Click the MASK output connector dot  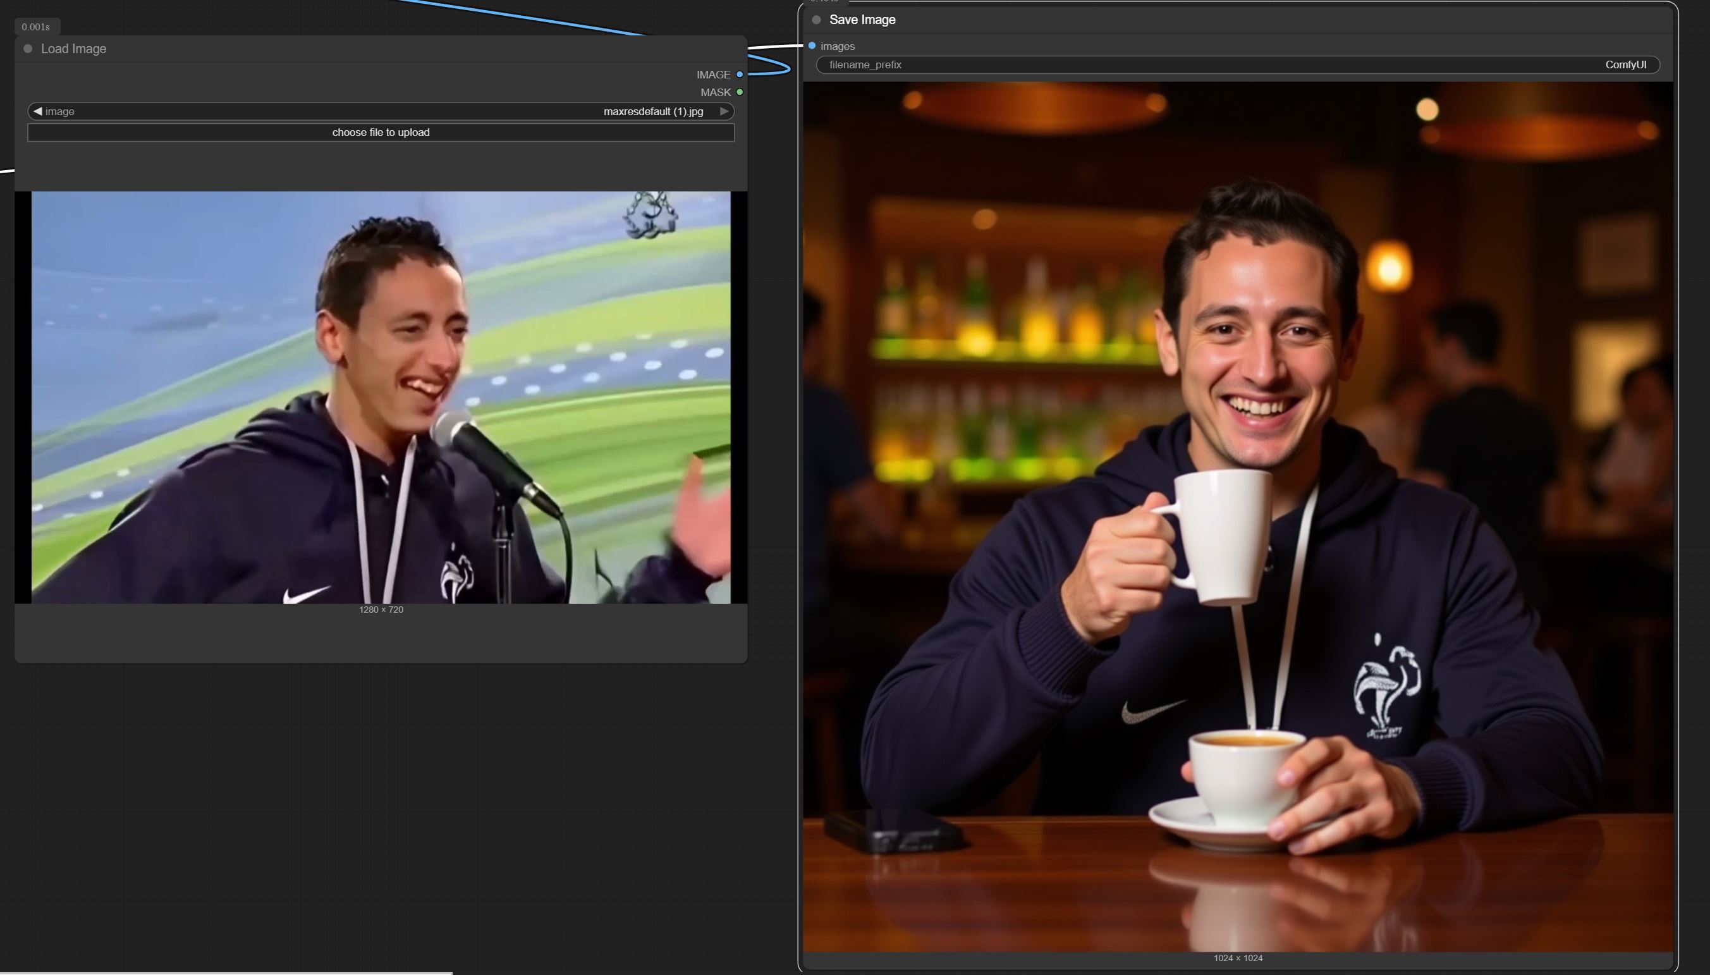[740, 92]
